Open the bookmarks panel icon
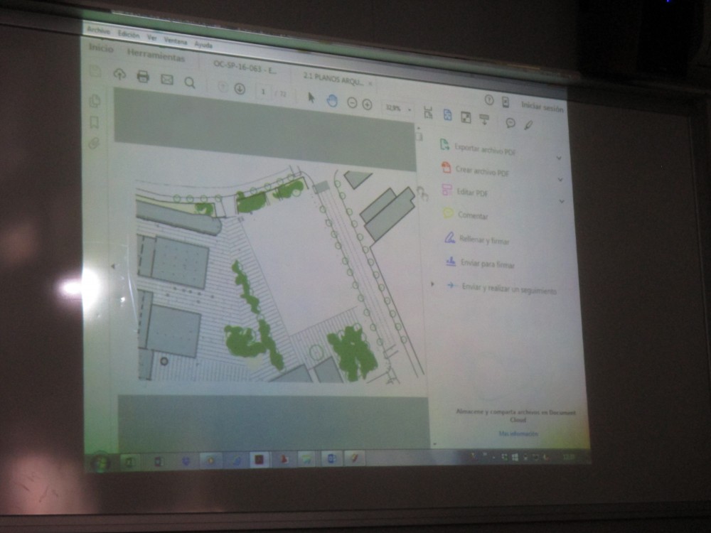Image resolution: width=711 pixels, height=533 pixels. tap(94, 122)
